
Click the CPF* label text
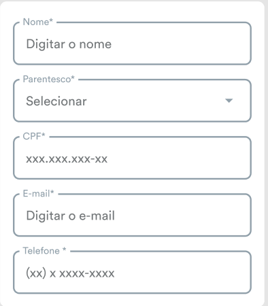[x=34, y=136]
